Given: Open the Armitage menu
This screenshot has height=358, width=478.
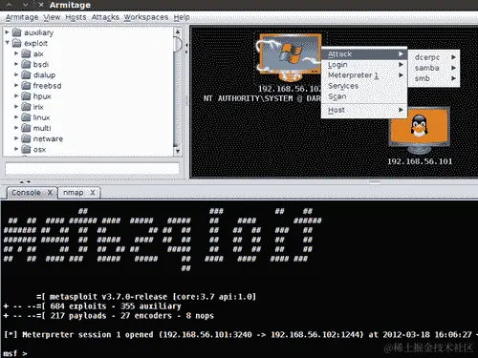Looking at the screenshot, I should pyautogui.click(x=22, y=17).
